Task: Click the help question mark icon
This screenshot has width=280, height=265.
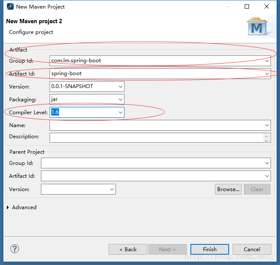Action: 15,249
